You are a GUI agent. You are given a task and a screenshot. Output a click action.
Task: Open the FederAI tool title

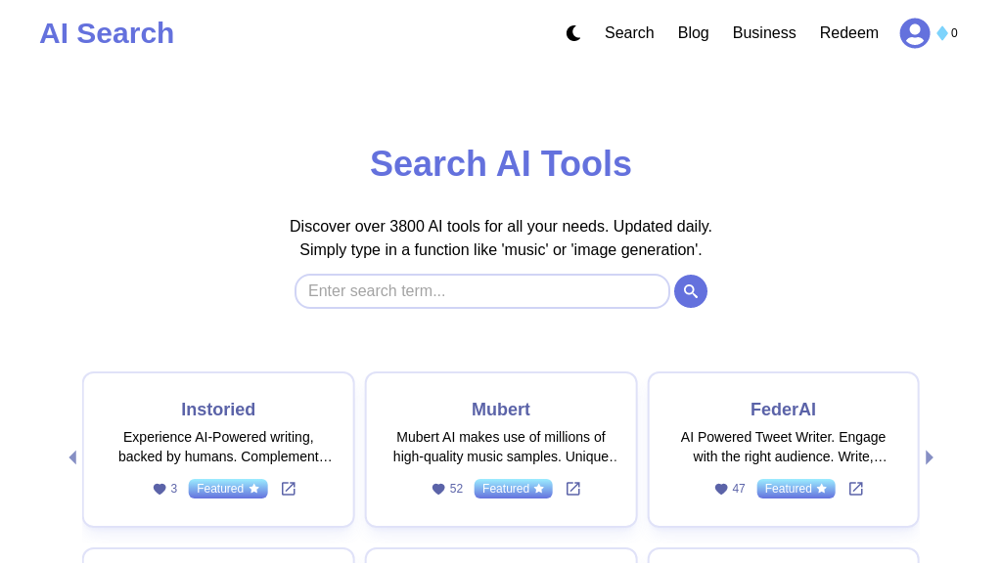783,410
